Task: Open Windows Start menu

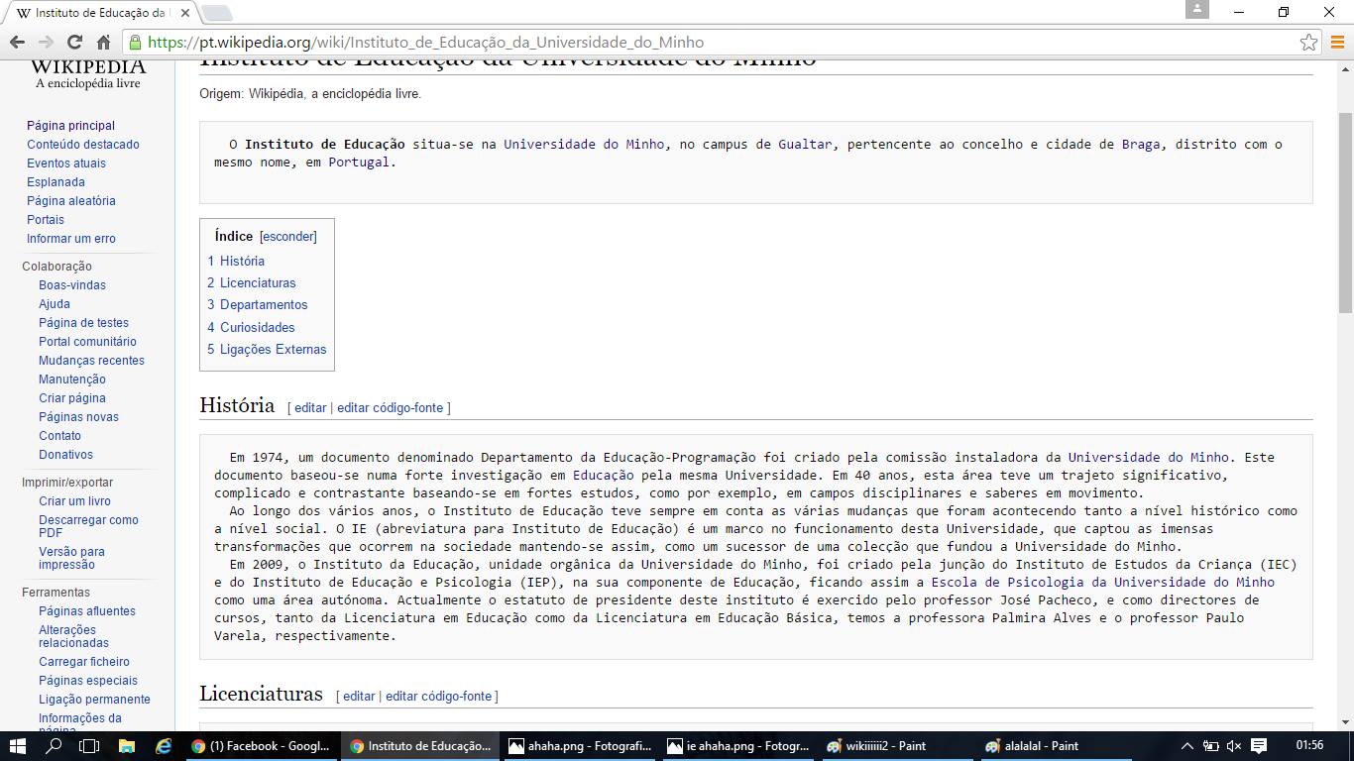Action: pyautogui.click(x=17, y=746)
